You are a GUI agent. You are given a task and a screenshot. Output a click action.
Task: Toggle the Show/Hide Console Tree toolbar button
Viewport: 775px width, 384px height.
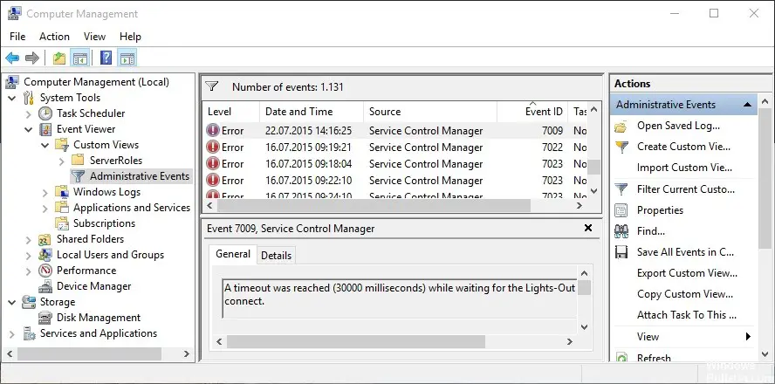(80, 58)
